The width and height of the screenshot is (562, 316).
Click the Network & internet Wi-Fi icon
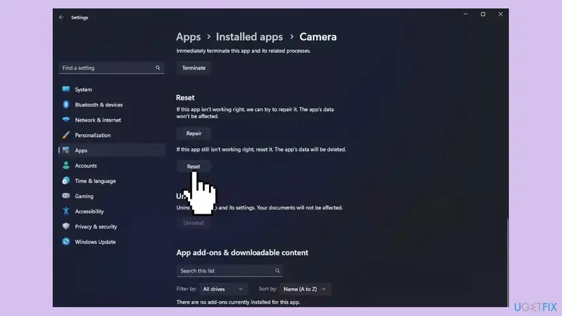[x=66, y=119]
